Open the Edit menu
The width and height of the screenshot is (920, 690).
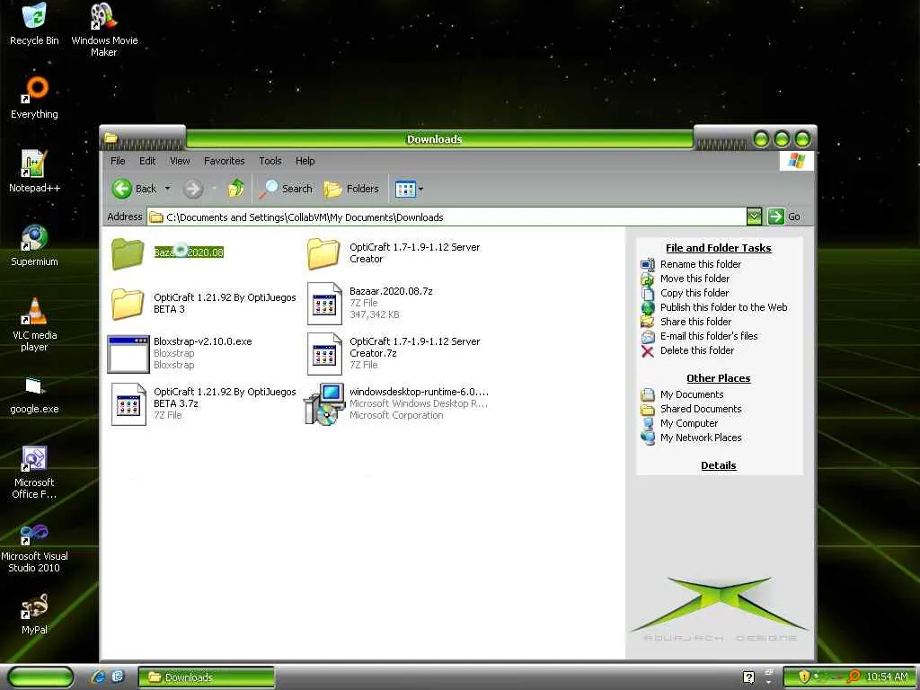point(147,161)
